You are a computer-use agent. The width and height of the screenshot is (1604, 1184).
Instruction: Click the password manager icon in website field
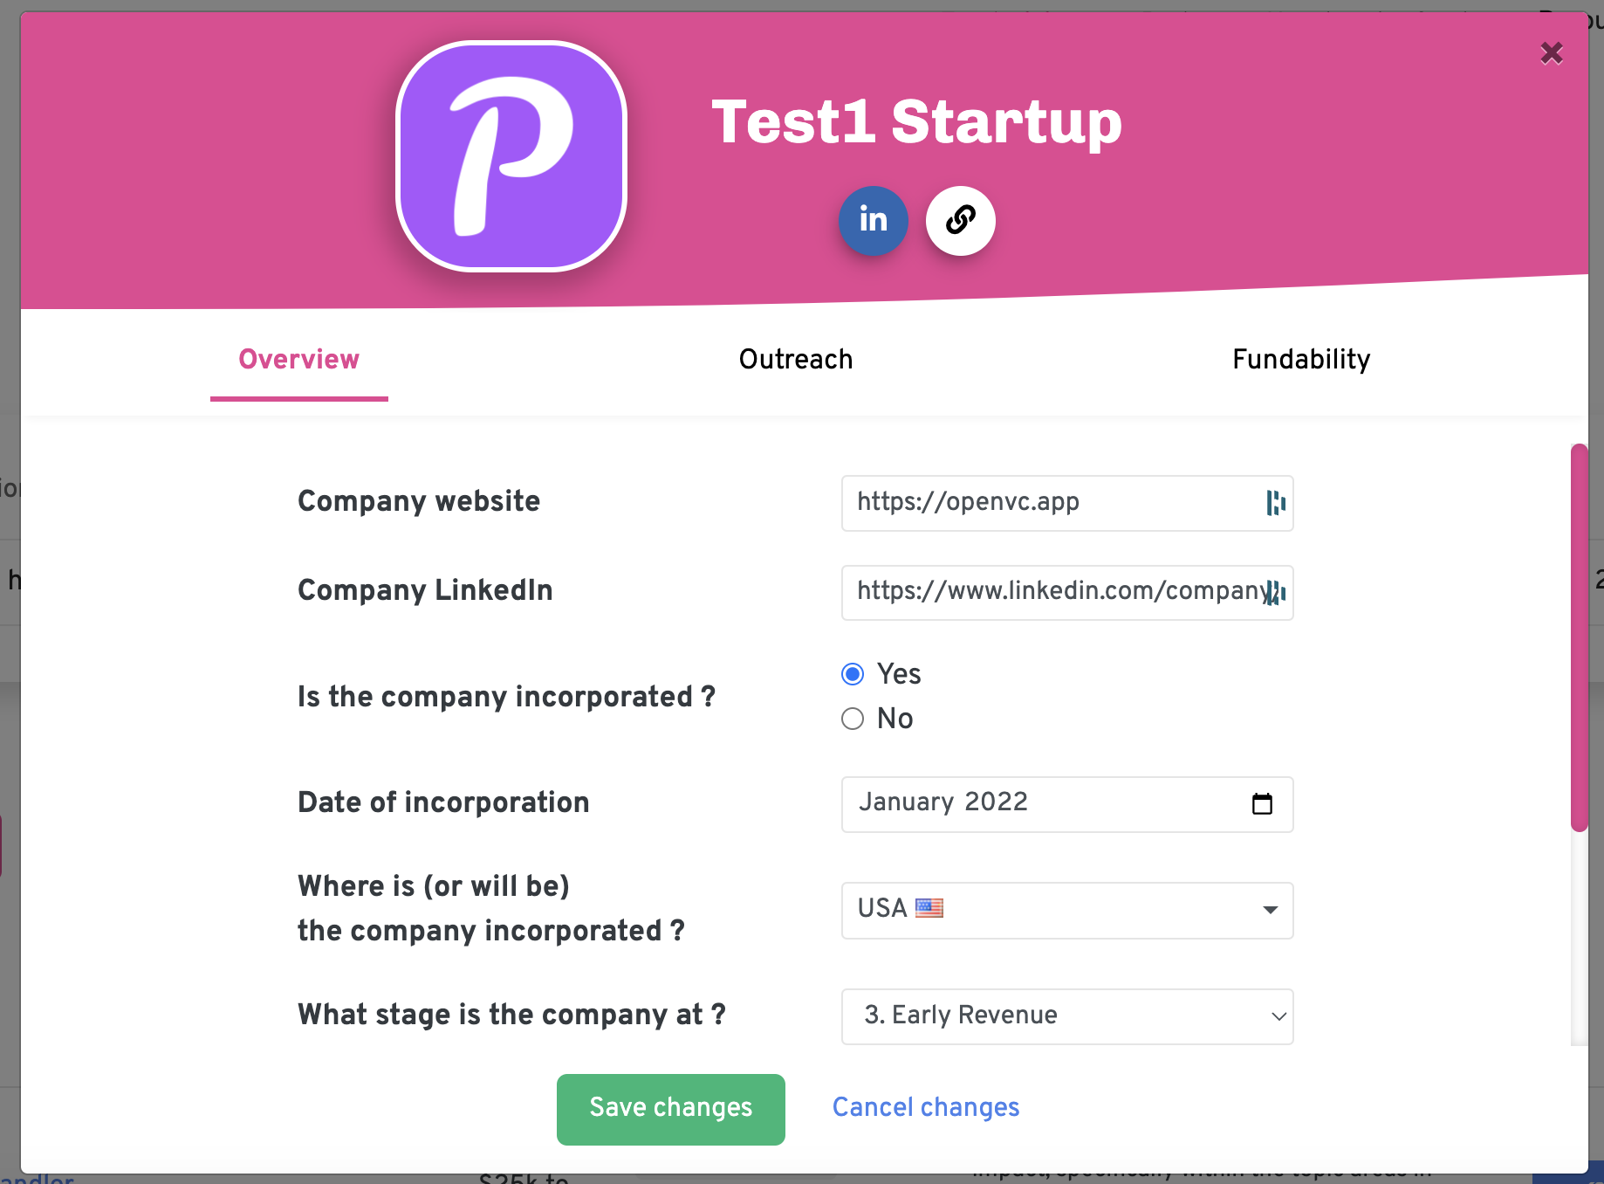pyautogui.click(x=1276, y=503)
